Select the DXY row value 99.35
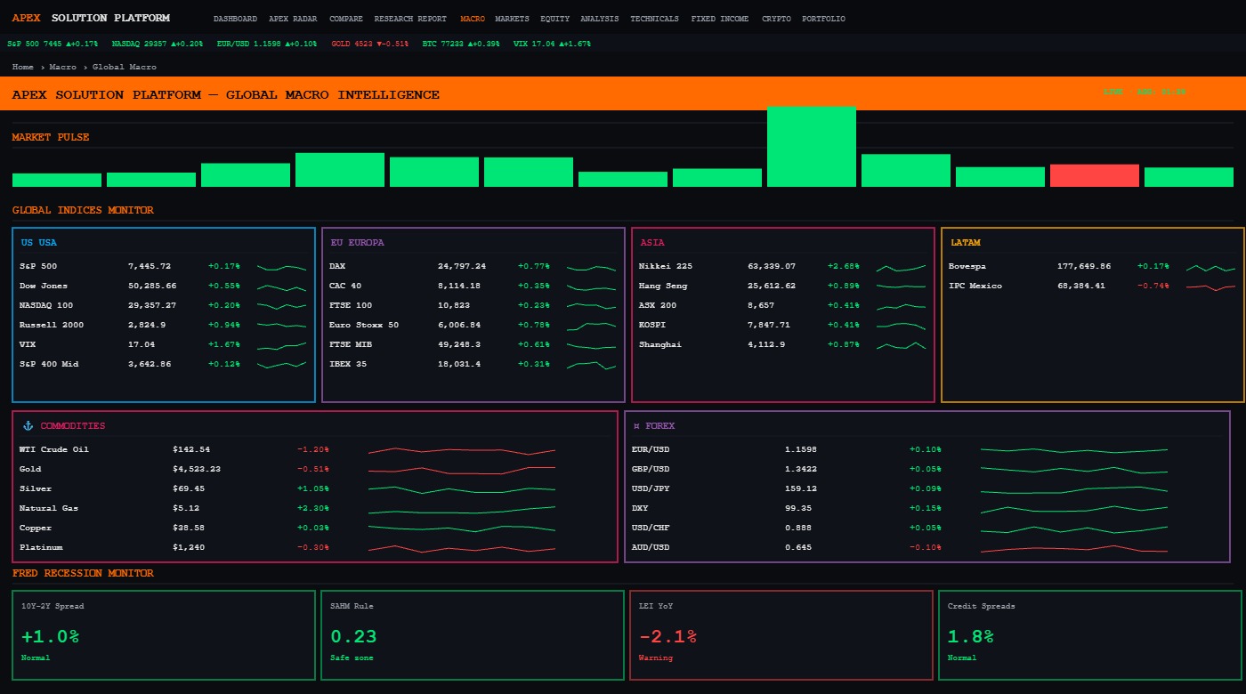The height and width of the screenshot is (694, 1246). point(798,508)
